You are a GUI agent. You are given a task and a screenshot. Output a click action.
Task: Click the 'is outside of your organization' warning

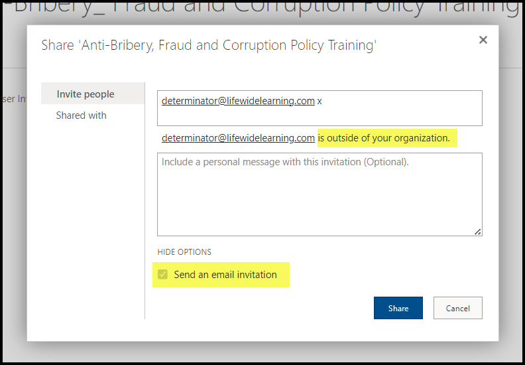tap(384, 138)
